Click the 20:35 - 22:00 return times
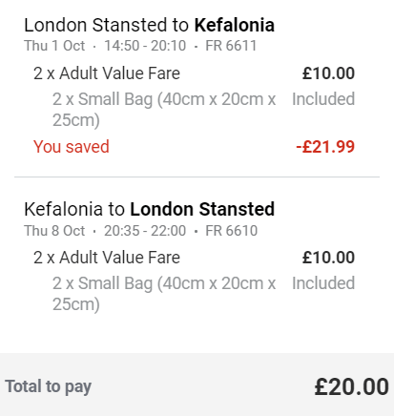 pos(145,231)
